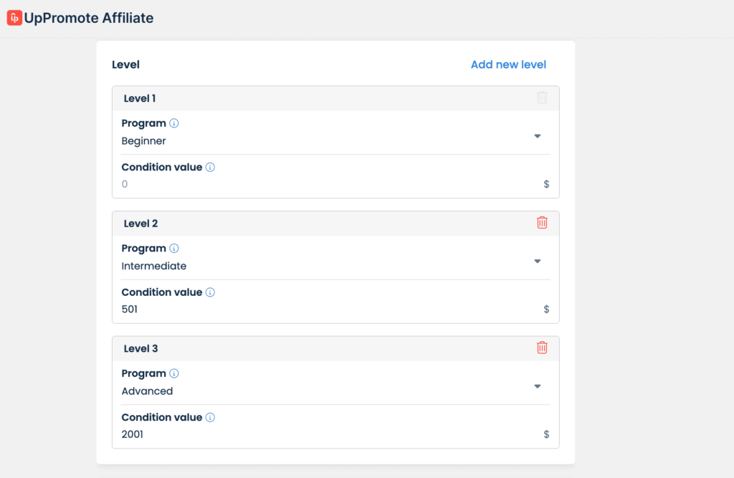Show Level 3 Condition value info tooltip
The image size is (734, 478).
[x=210, y=417]
